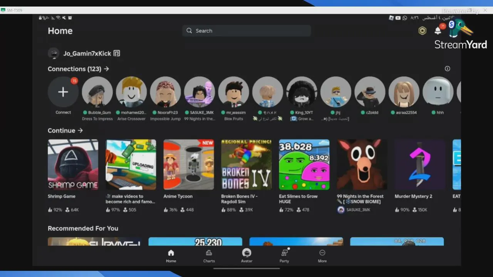Click the Wi-Fi status bar icon
Image resolution: width=493 pixels, height=277 pixels.
[58, 18]
